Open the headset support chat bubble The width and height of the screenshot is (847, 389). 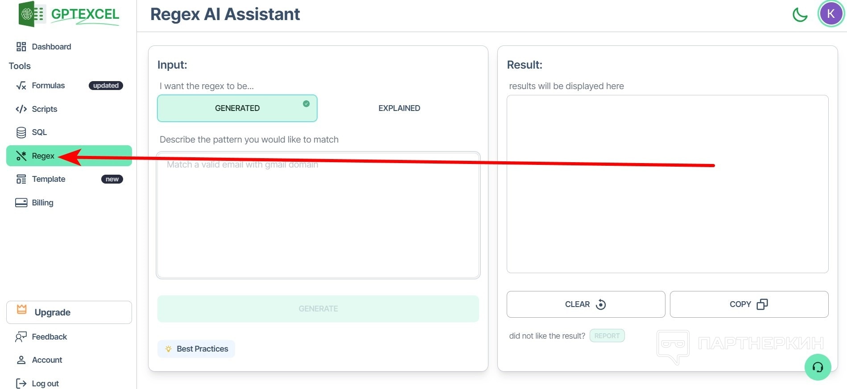pos(818,367)
